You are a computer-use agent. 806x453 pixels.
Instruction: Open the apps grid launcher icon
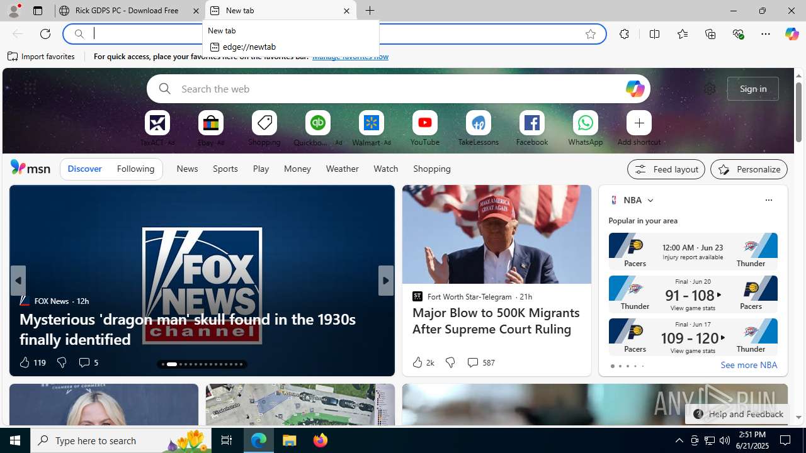pos(30,89)
